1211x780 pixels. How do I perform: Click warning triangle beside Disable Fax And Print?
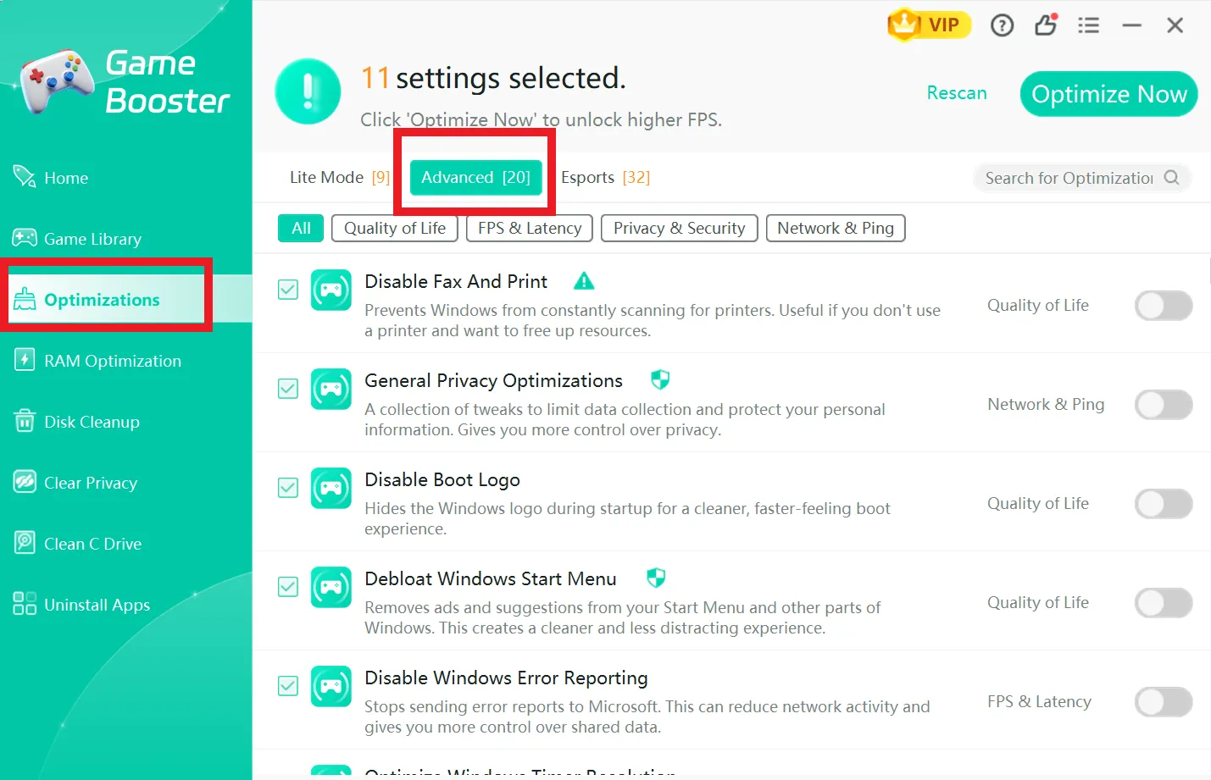584,281
